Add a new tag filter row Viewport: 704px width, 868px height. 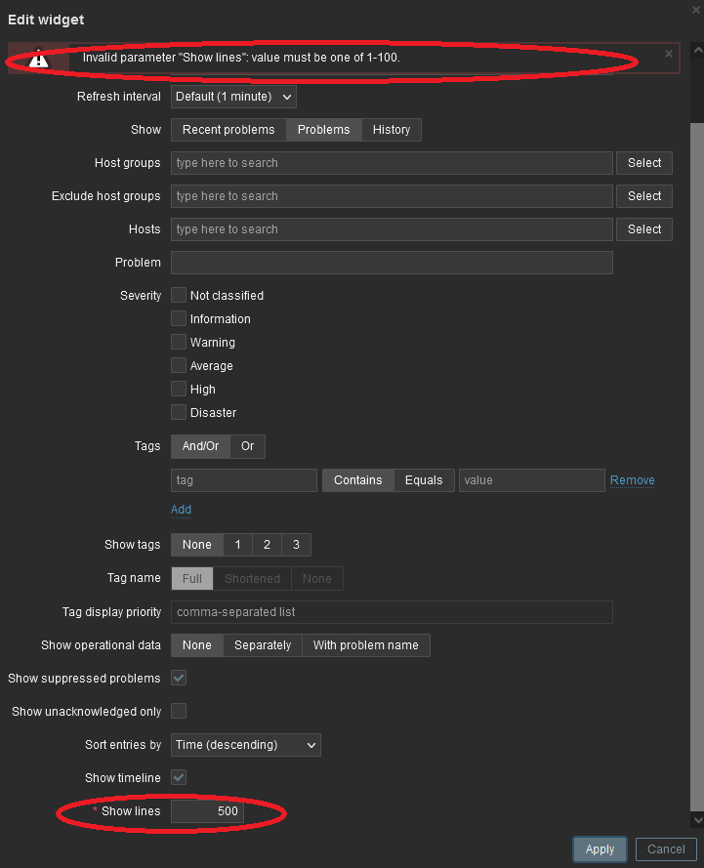[181, 510]
